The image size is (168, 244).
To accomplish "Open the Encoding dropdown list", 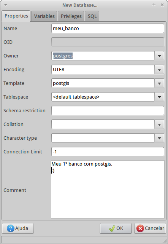I will click(159, 70).
